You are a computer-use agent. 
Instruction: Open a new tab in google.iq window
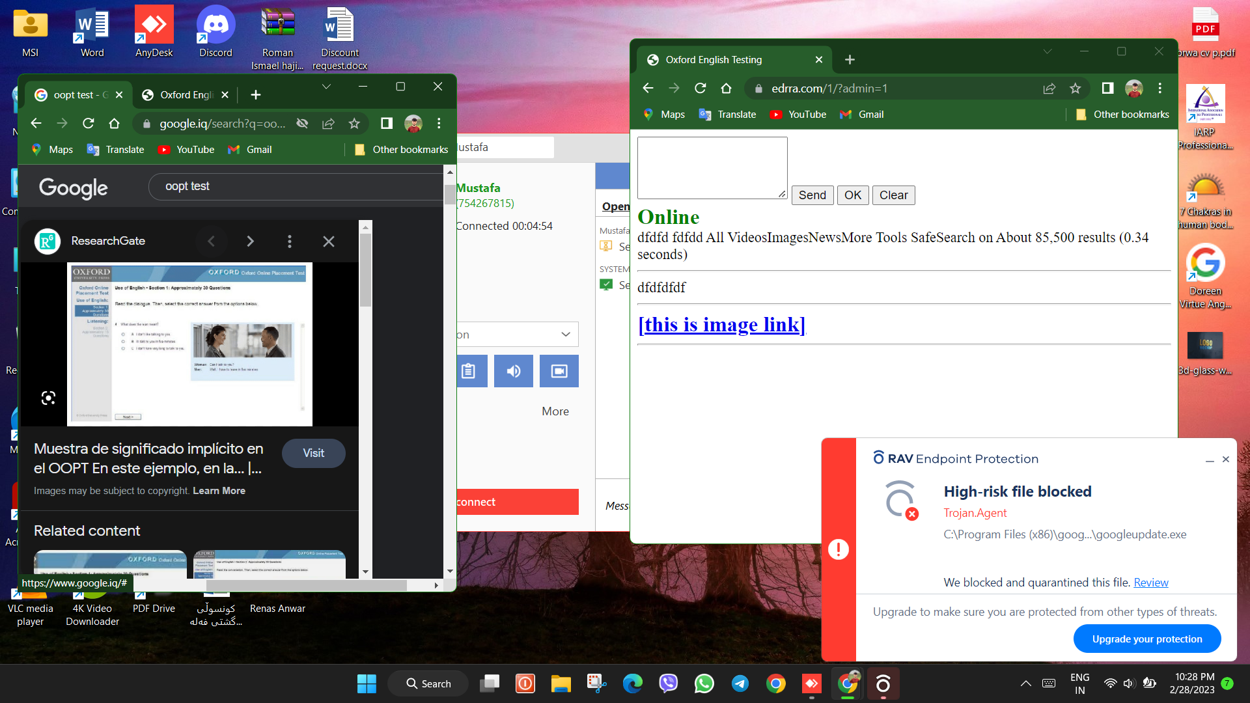tap(256, 95)
